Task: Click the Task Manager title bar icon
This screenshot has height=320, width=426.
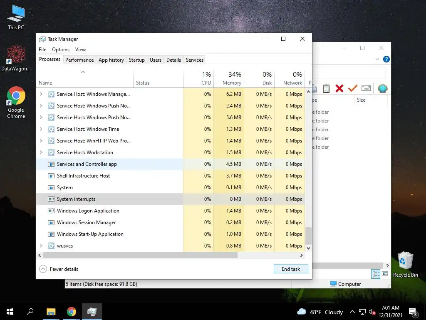Action: 42,39
